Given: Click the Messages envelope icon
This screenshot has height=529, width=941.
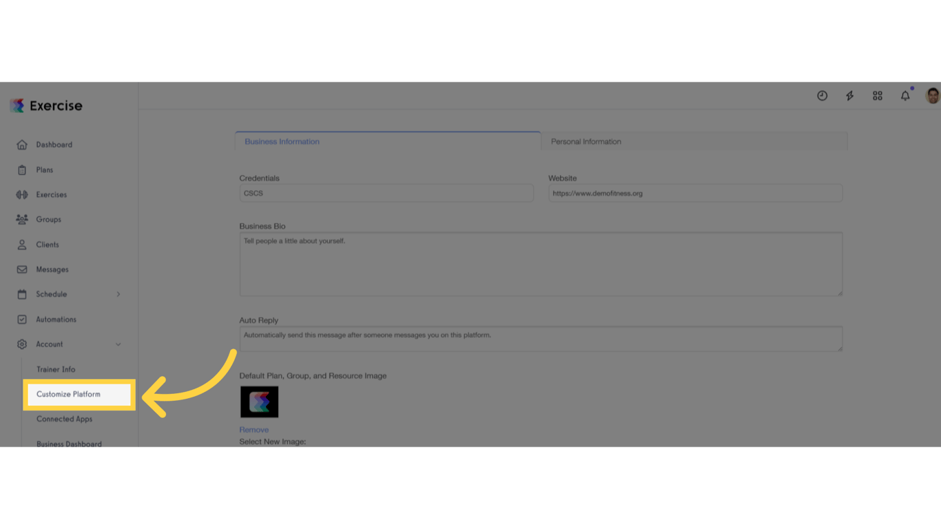Looking at the screenshot, I should [23, 269].
